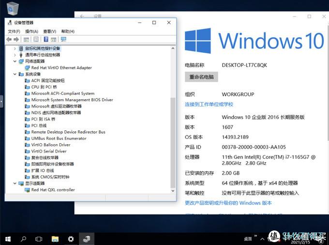Select ACPI 固定功能按钮 device
This screenshot has height=245, width=329.
[48, 80]
